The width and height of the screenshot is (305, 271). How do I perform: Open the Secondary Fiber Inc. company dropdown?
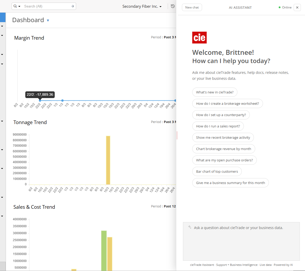pyautogui.click(x=142, y=6)
